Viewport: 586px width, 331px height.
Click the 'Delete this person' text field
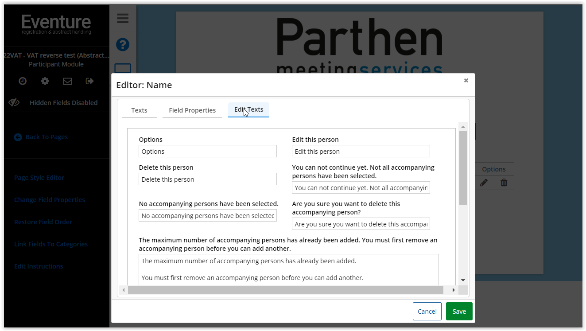tap(207, 179)
